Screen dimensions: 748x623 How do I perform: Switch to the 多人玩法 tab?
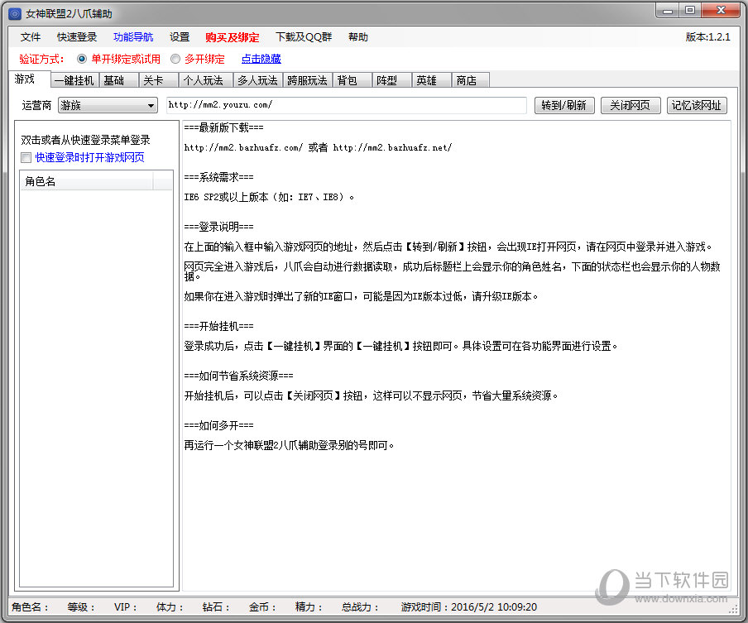pos(257,80)
